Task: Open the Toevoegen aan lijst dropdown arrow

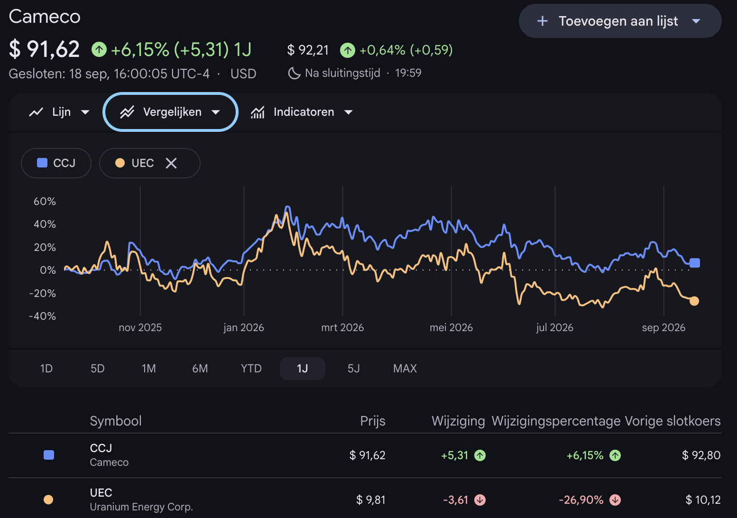Action: (696, 21)
